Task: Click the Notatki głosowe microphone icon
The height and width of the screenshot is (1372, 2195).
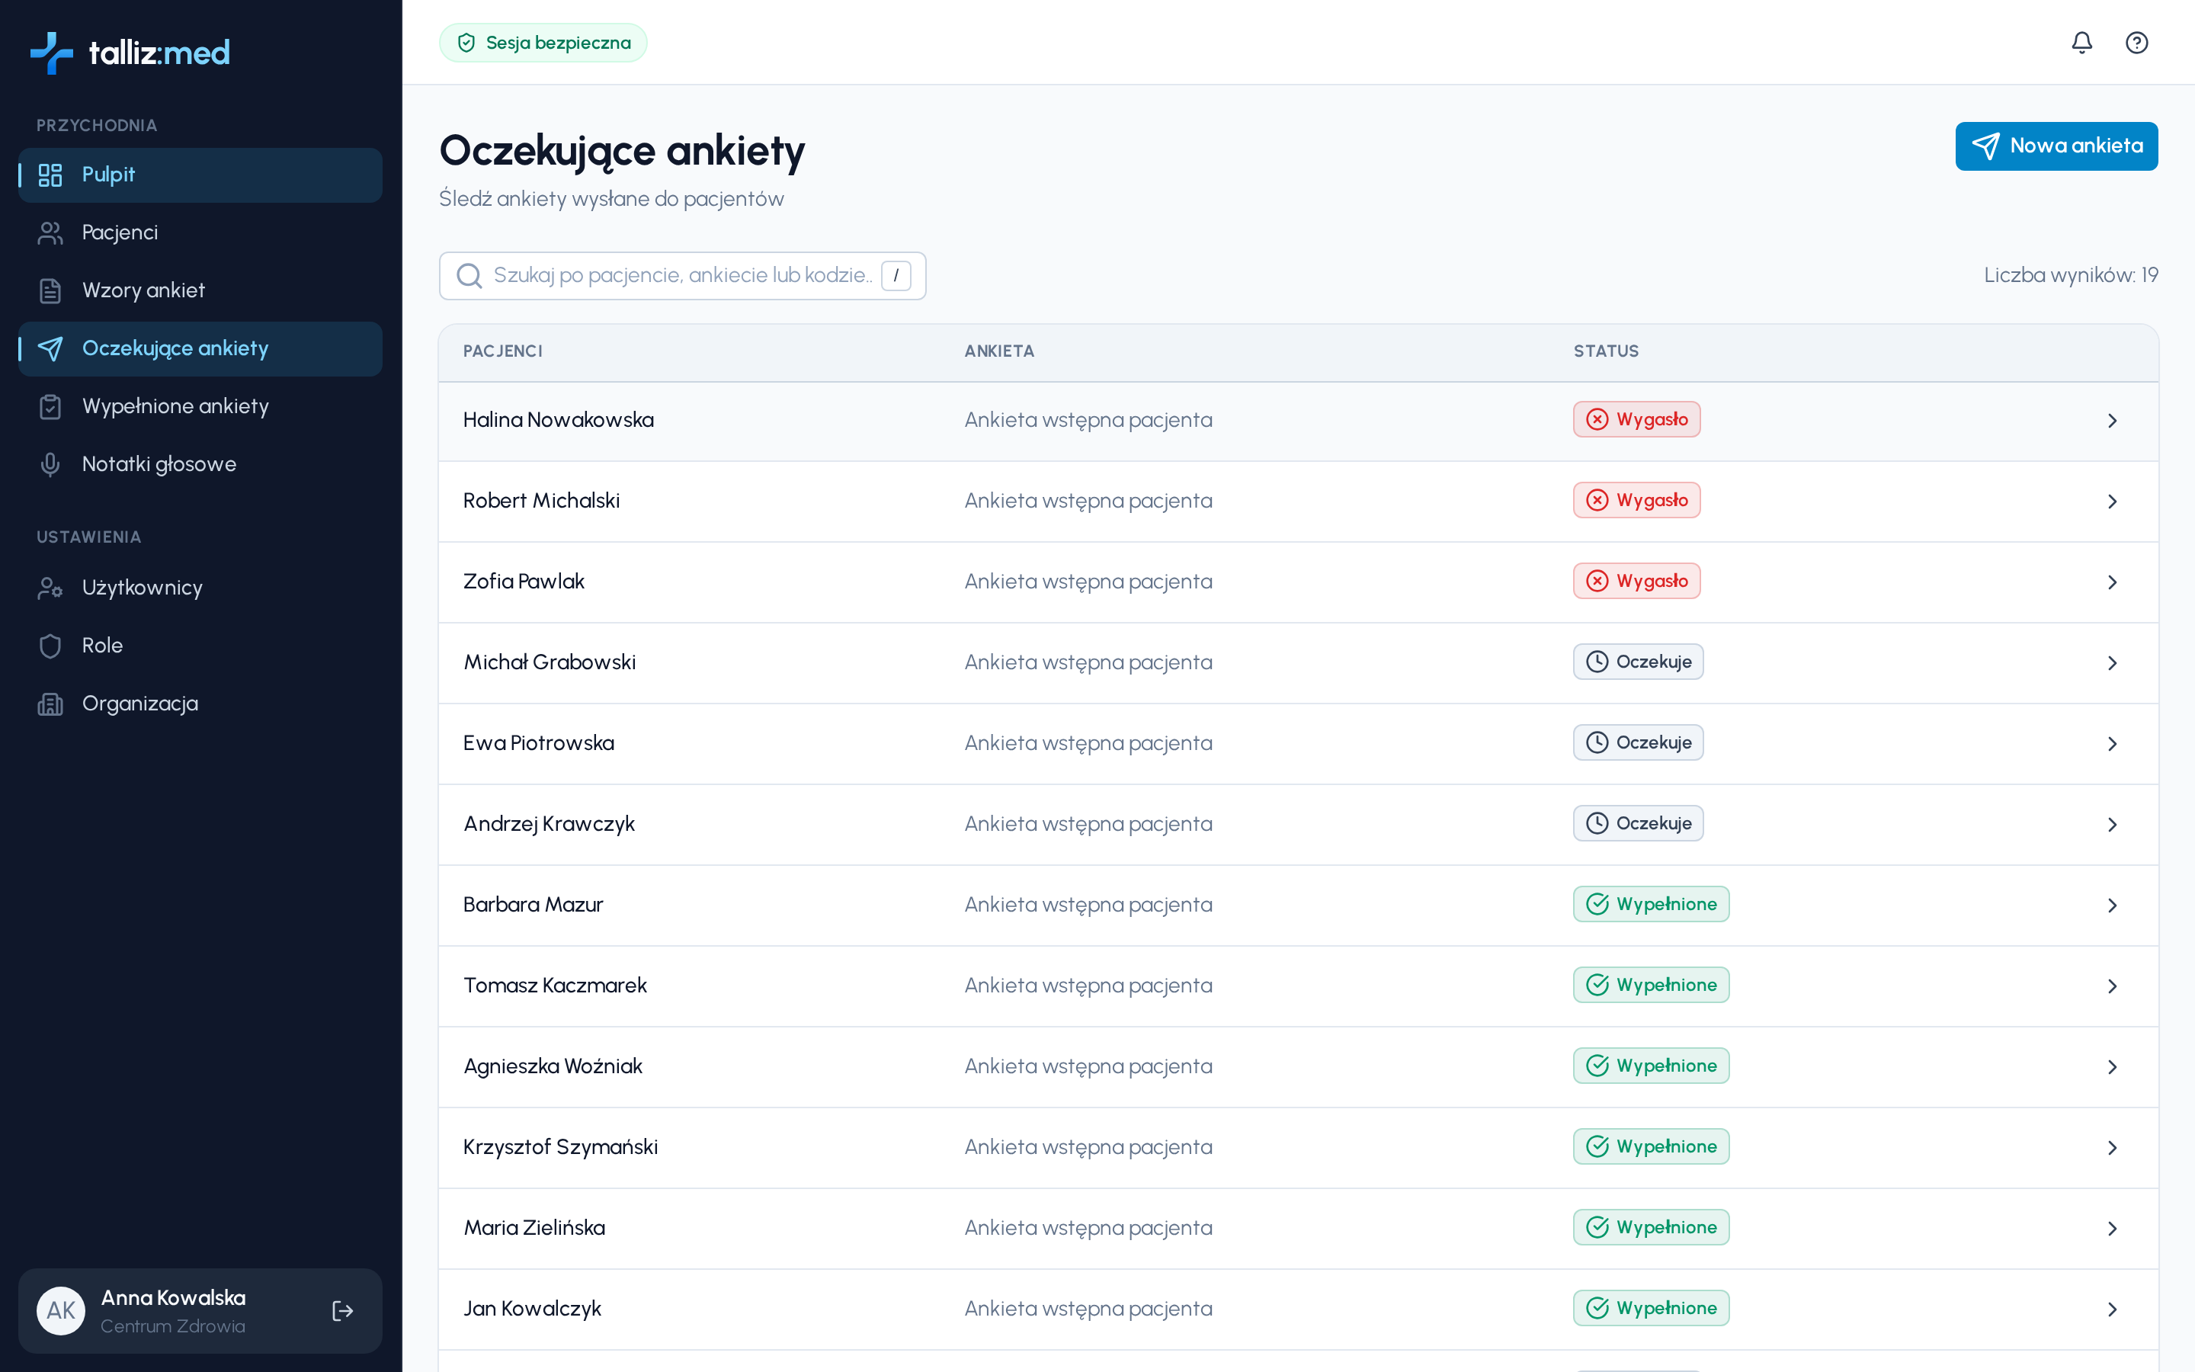Action: pos(51,465)
